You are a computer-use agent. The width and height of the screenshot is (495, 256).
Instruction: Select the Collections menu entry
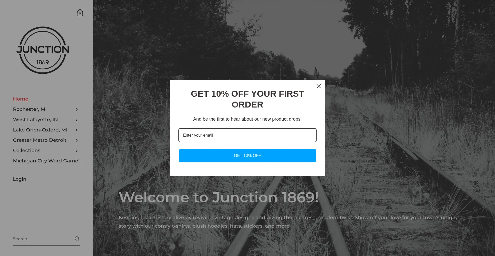pyautogui.click(x=27, y=150)
